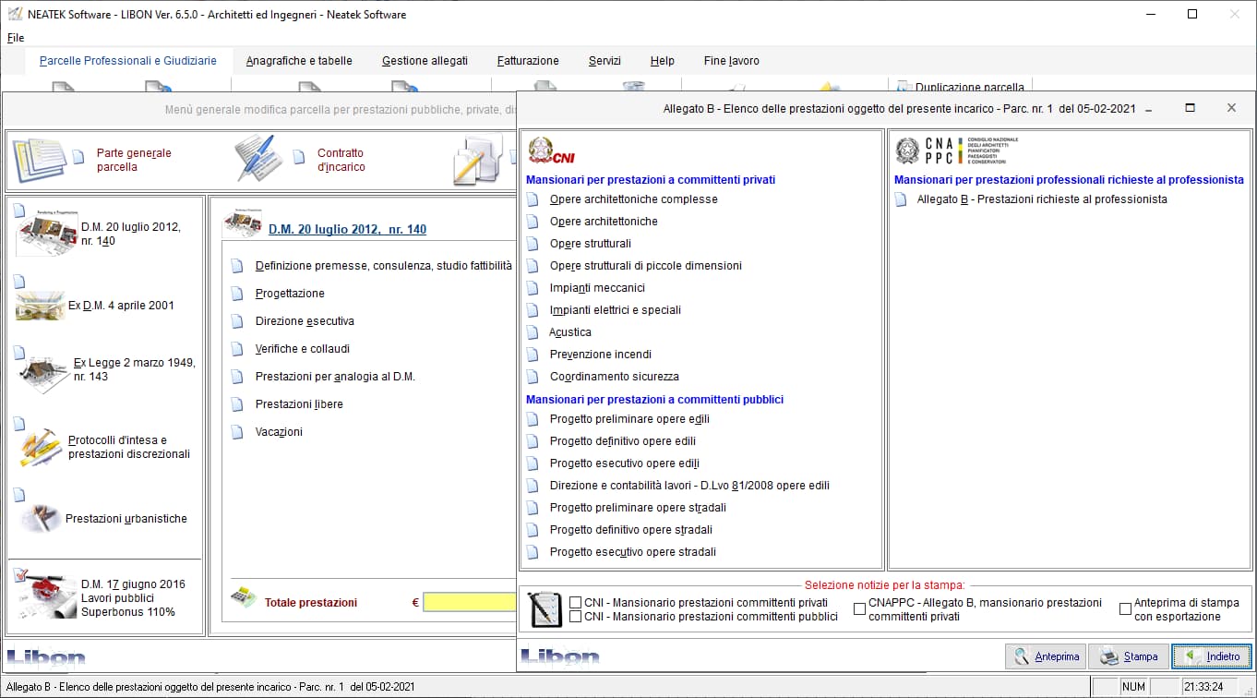Screen dimensions: 1257x698
Task: Select Impianti elettrici e speciali
Action: tap(615, 310)
